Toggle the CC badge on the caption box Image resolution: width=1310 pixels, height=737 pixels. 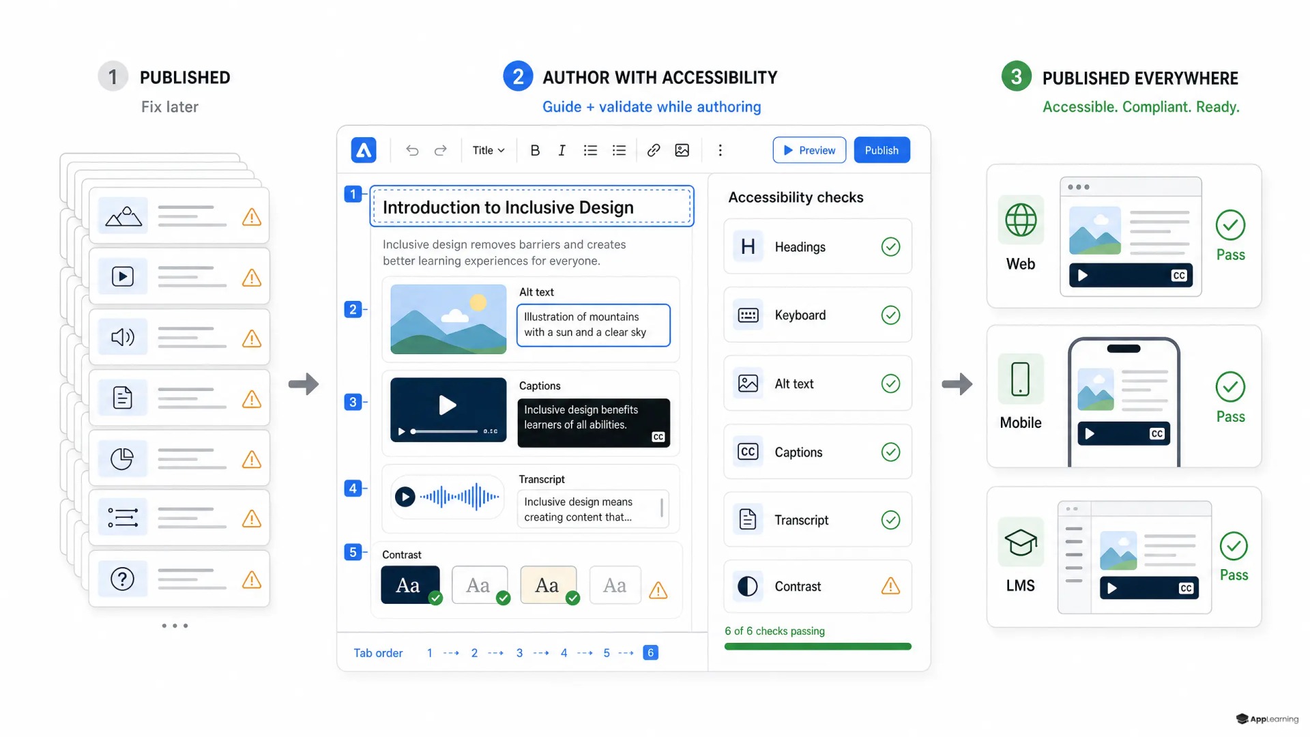[658, 437]
